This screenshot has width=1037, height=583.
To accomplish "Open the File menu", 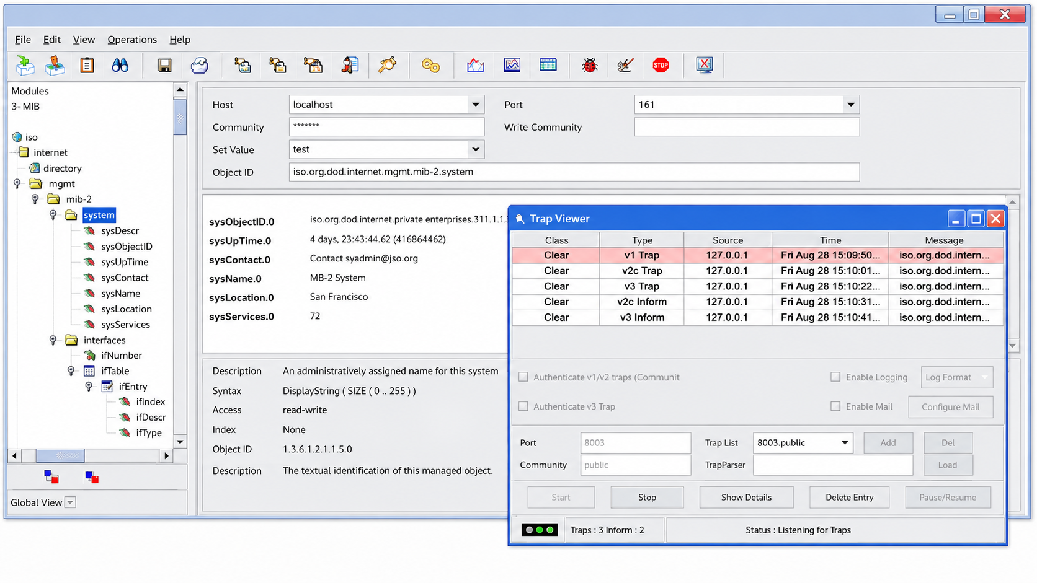I will pyautogui.click(x=23, y=40).
